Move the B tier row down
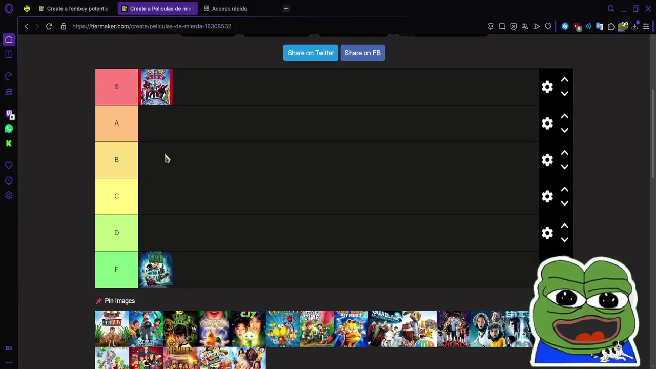The height and width of the screenshot is (369, 656). coord(564,167)
